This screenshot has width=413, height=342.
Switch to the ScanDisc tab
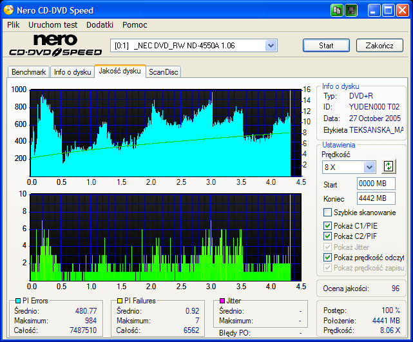(163, 72)
